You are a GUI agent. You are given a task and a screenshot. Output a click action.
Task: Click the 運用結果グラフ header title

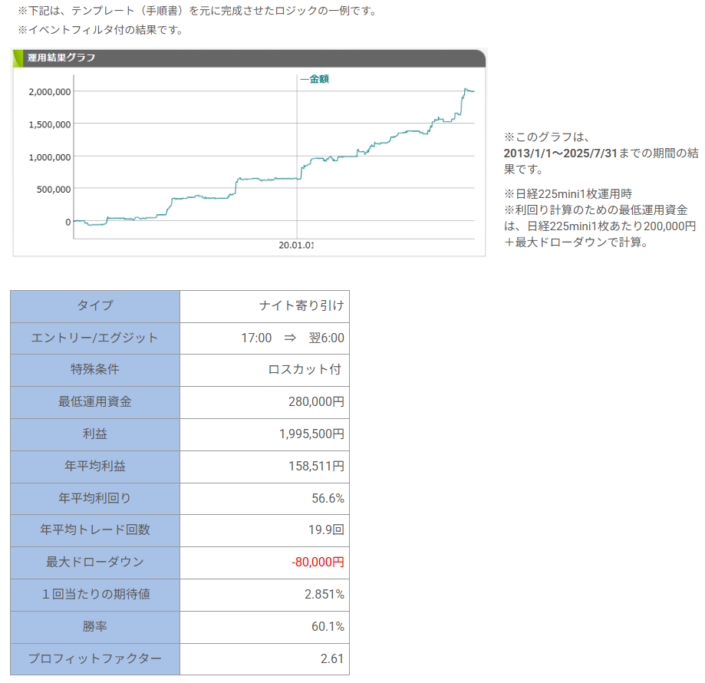click(61, 58)
